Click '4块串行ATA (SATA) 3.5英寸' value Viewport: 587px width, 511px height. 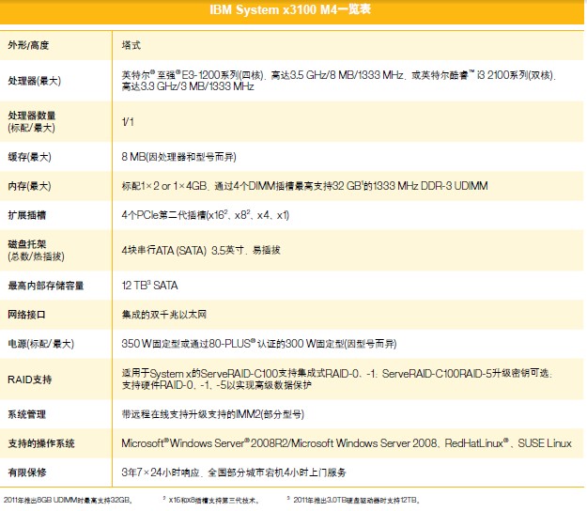pos(201,250)
